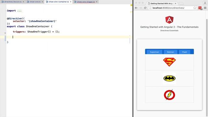Image resolution: width=208 pixels, height=117 pixels.
Task: Click the ShowOneTrigger[] type annotation
Action: [x=39, y=32]
